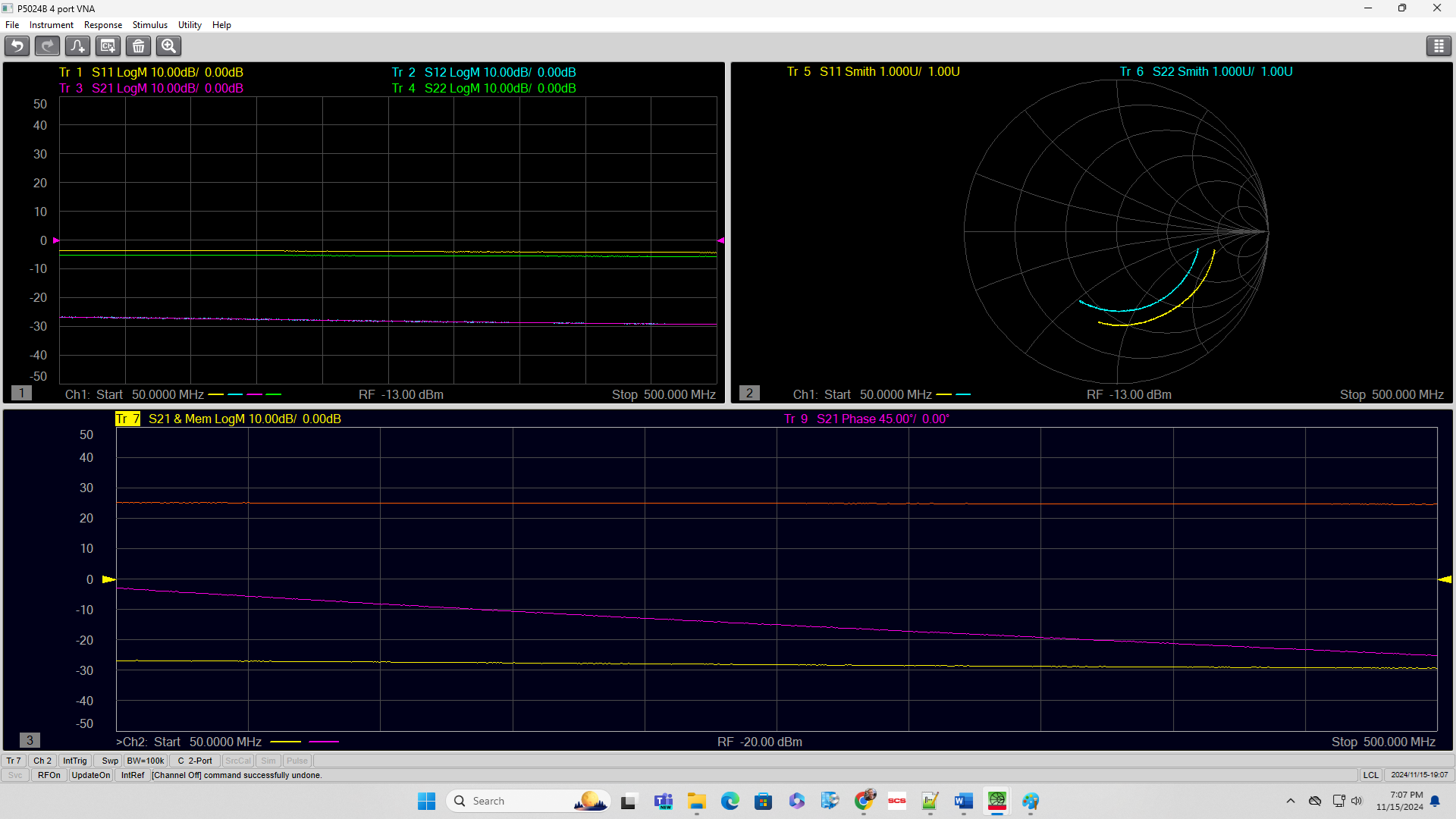Click Stop 500.000 MHz in window 2
Image resolution: width=1456 pixels, height=819 pixels.
[x=1392, y=394]
